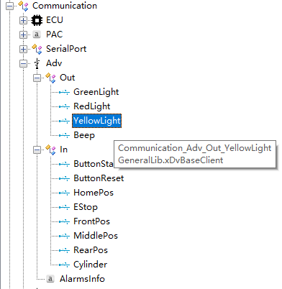Select the EStop input item
The image size is (282, 289).
click(x=86, y=207)
